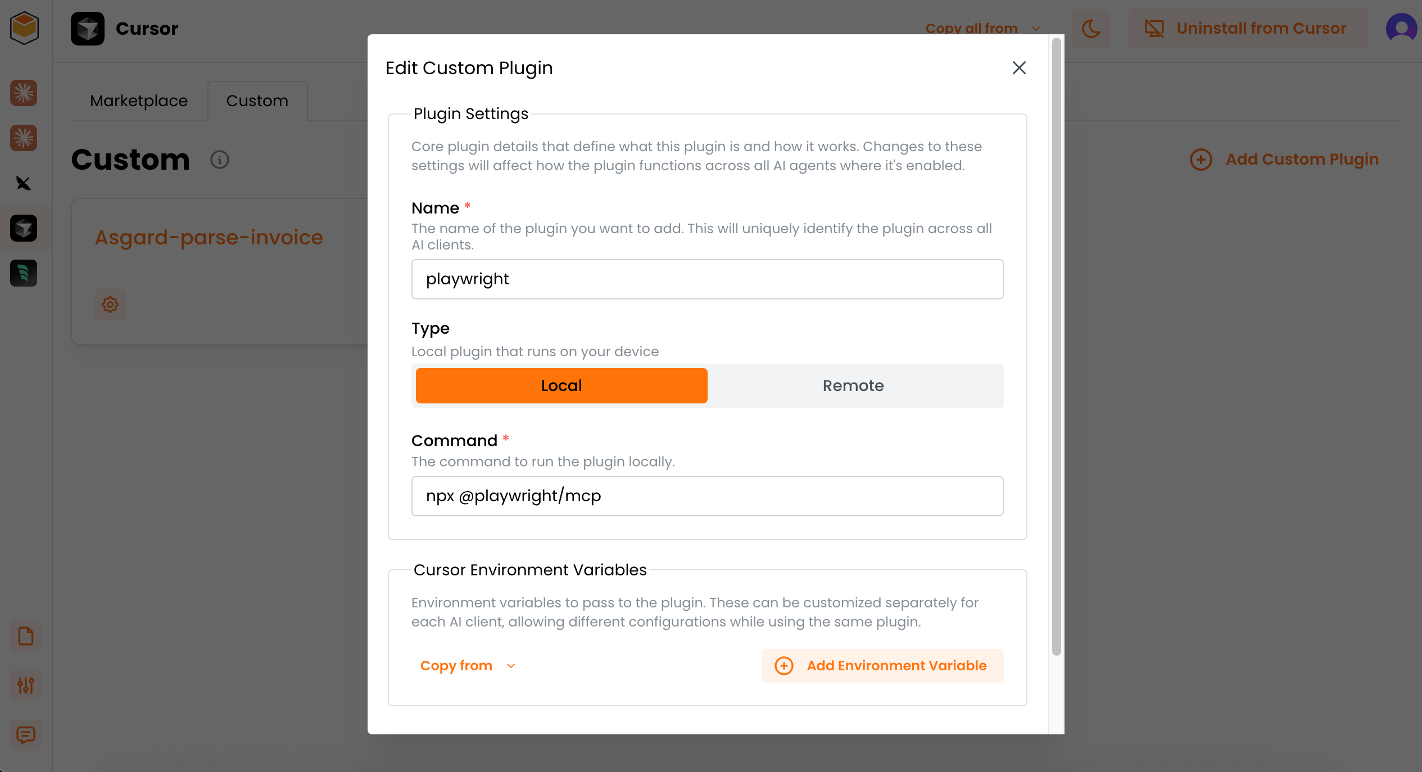The width and height of the screenshot is (1422, 772).
Task: Select the Custom tab
Action: click(x=257, y=101)
